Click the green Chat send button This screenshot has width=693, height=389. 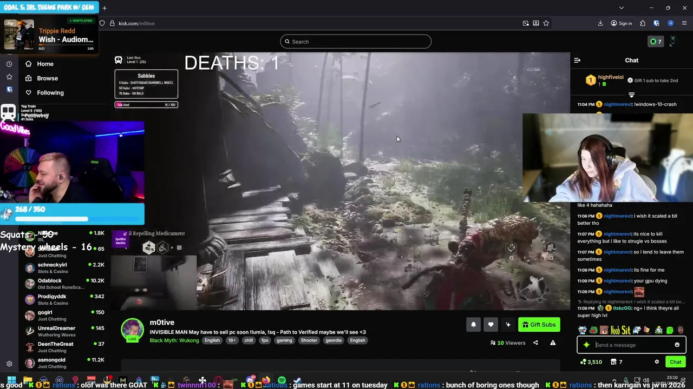point(676,362)
